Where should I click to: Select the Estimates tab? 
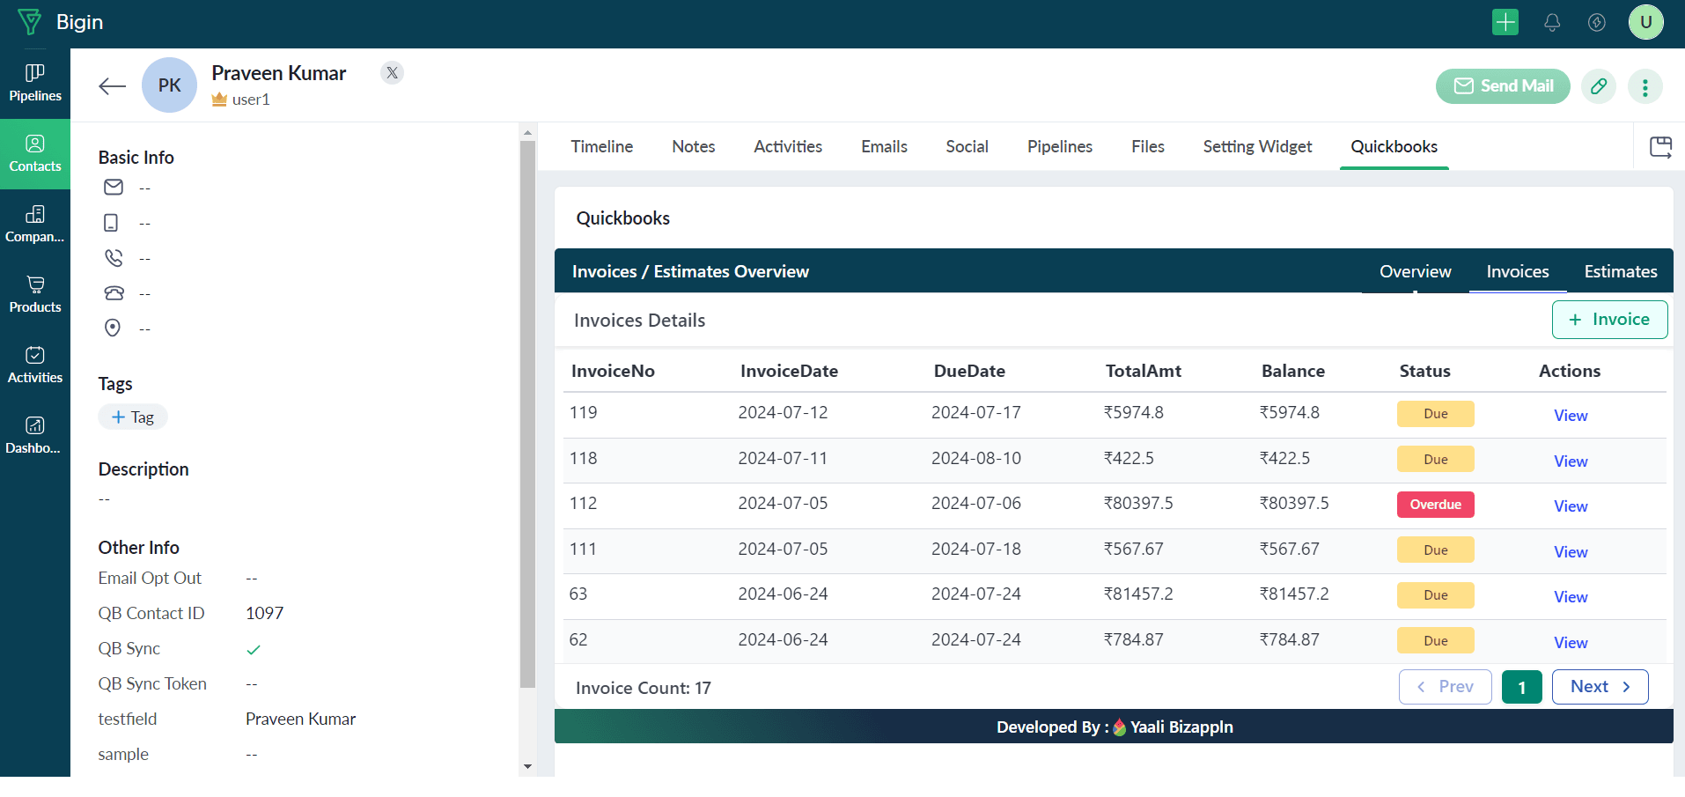coord(1620,272)
